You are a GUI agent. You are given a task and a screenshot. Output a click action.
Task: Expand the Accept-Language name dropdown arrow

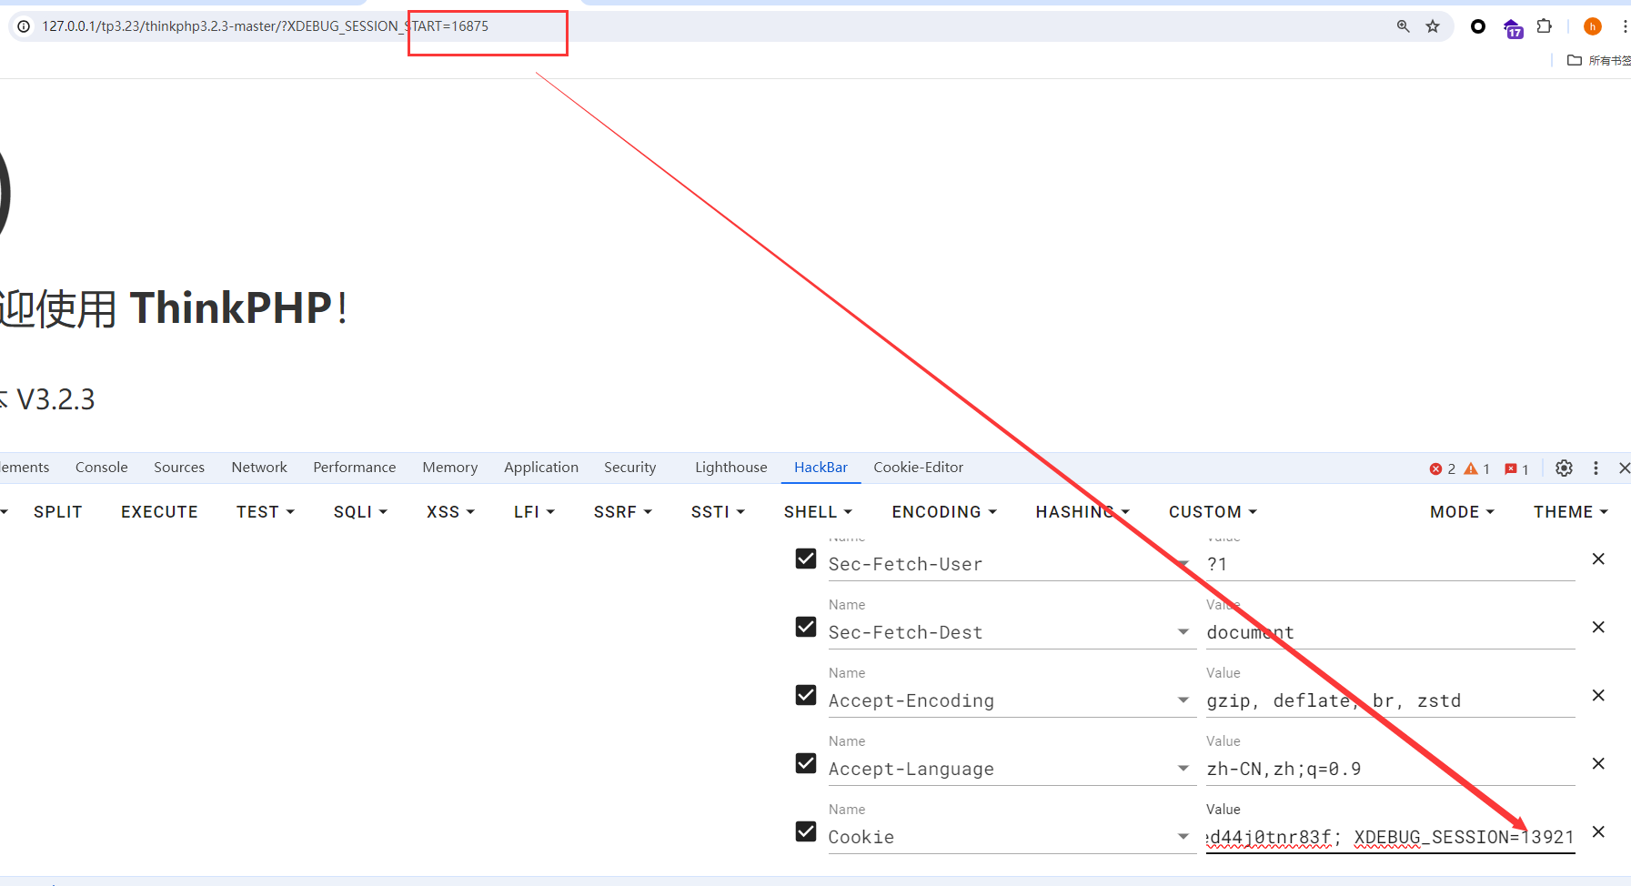[1183, 768]
